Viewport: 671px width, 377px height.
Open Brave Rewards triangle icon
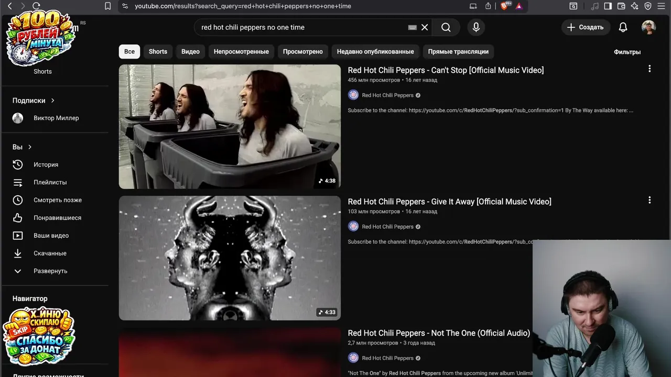(x=519, y=6)
